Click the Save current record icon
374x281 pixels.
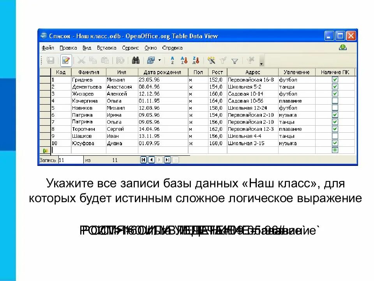50,60
